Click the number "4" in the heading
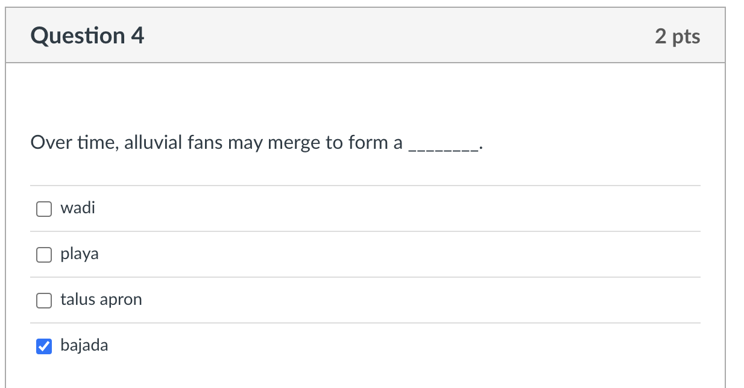The height and width of the screenshot is (388, 744). click(137, 36)
